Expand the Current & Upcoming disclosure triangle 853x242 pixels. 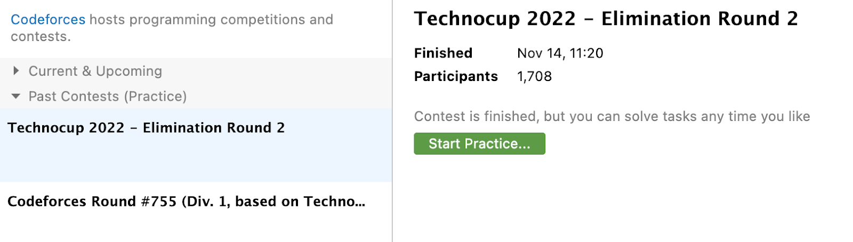(x=16, y=71)
